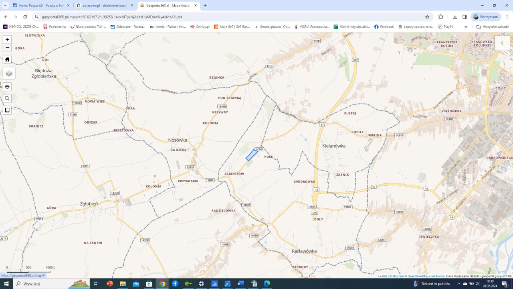Open the Moje ING bookmark
The width and height of the screenshot is (513, 289).
click(x=232, y=27)
